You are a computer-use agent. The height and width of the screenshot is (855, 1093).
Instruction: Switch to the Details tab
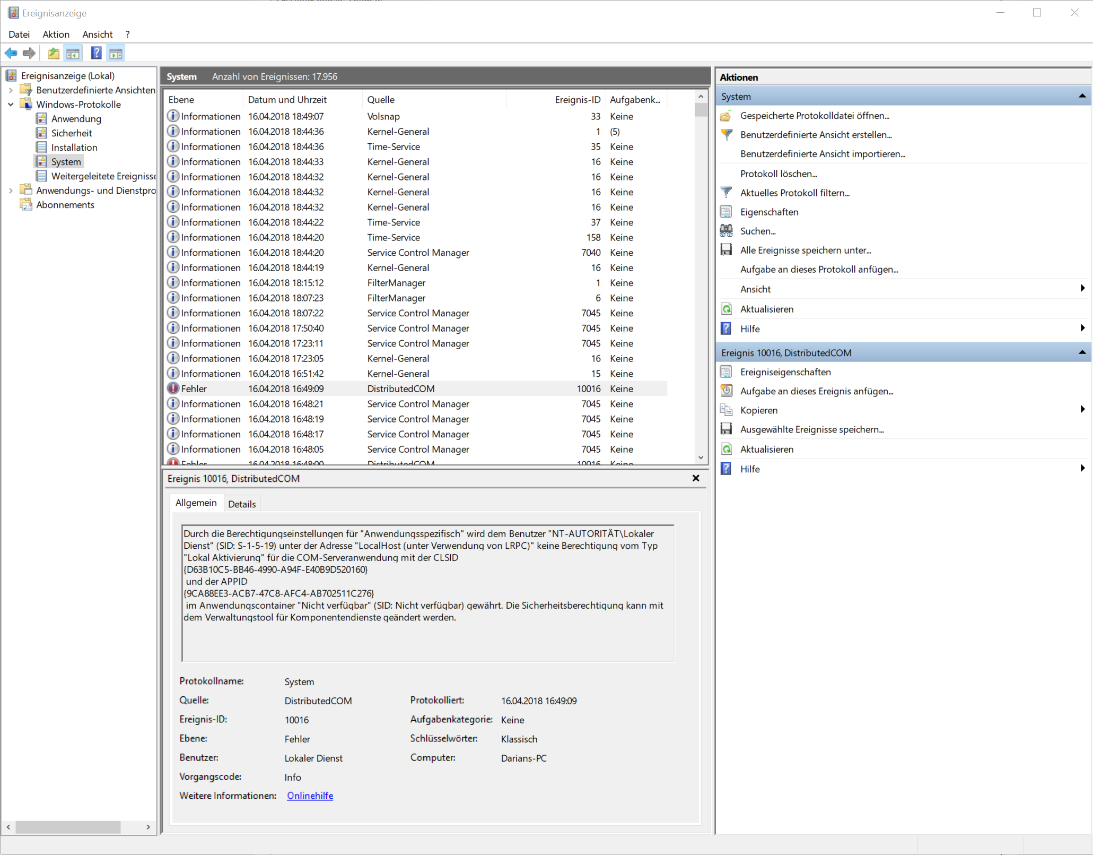(242, 504)
